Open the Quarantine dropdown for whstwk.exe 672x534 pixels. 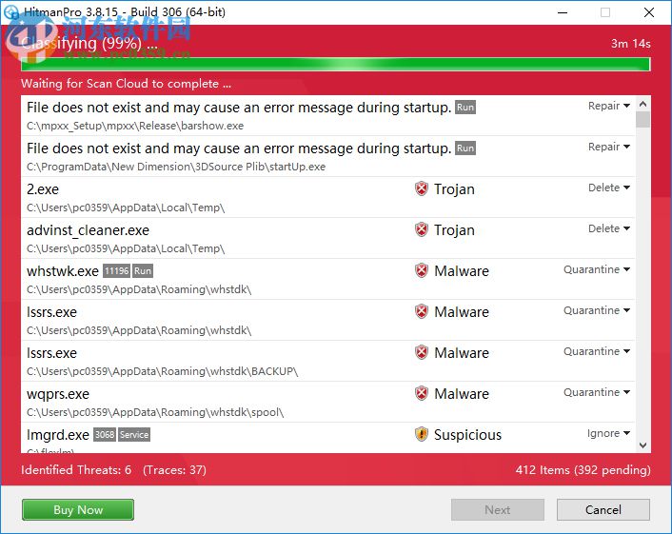tap(597, 269)
